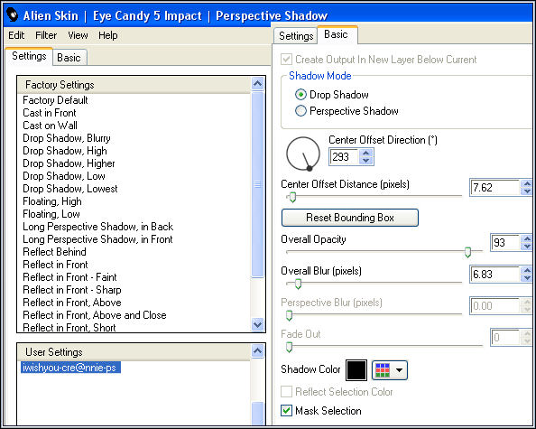
Task: Select the Cast on Wall preset
Action: 50,126
